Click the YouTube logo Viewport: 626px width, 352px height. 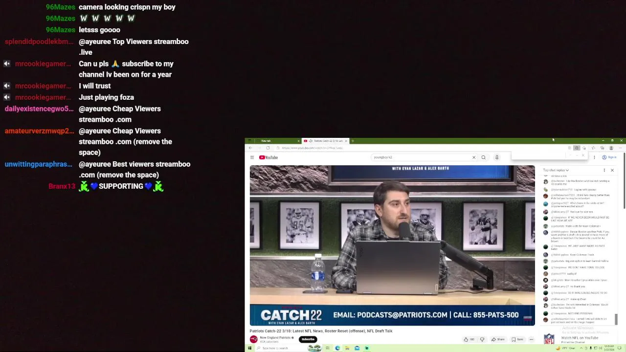point(268,157)
